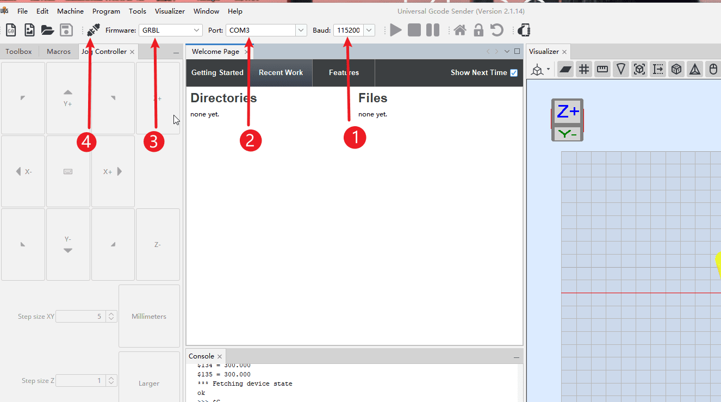Click the connect/disconnect plug icon
This screenshot has height=402, width=721.
tap(93, 30)
